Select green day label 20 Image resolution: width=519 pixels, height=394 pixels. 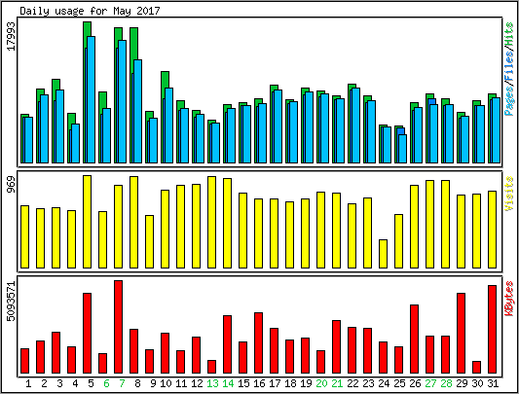click(321, 383)
